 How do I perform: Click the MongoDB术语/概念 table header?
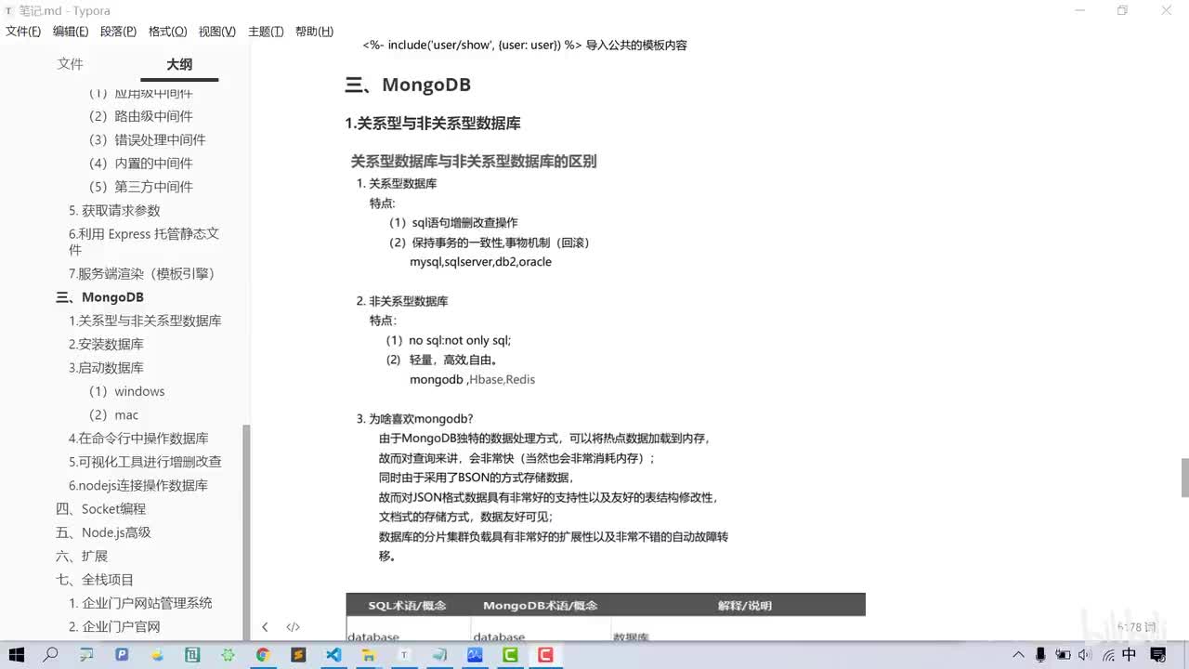click(540, 605)
